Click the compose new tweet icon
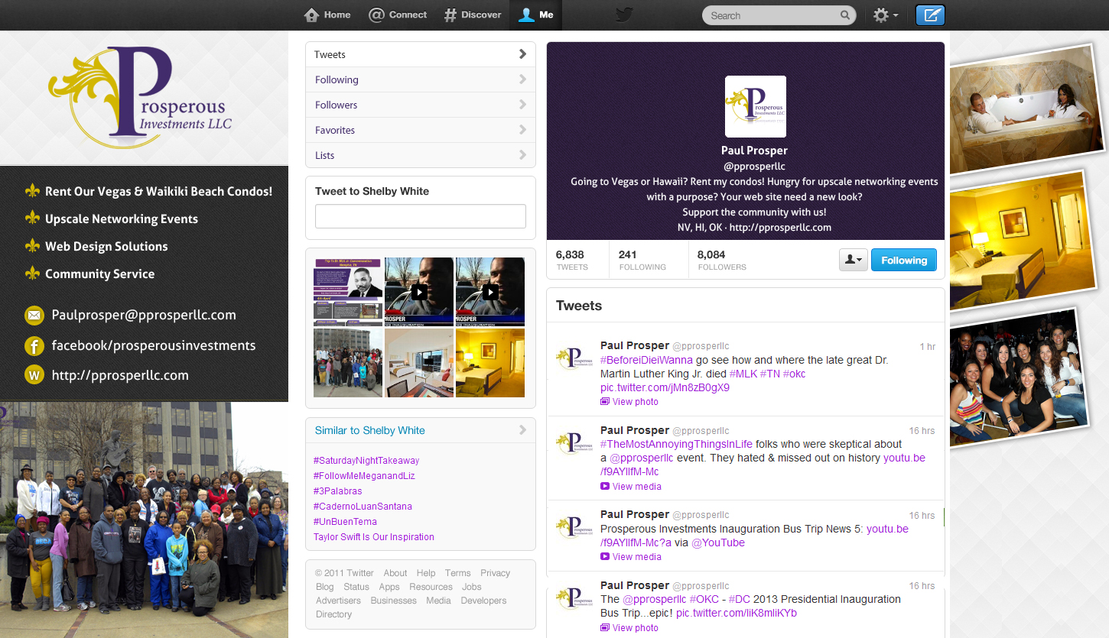This screenshot has height=638, width=1109. (930, 15)
